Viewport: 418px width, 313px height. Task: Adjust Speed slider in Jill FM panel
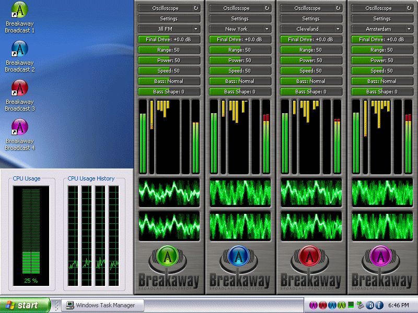point(169,71)
